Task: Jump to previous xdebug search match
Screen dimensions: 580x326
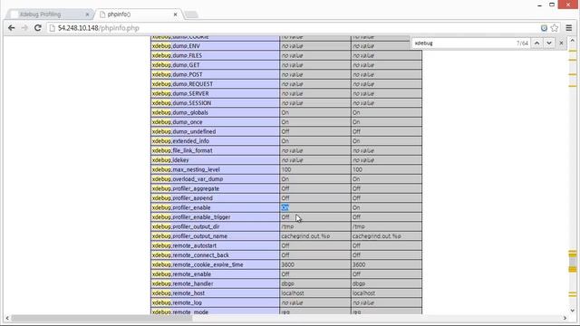Action: click(537, 43)
